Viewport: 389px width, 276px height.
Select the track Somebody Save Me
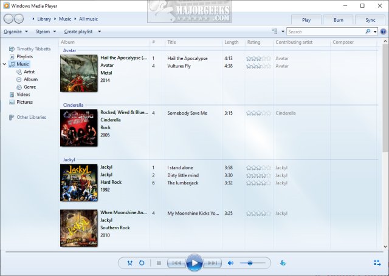click(187, 113)
